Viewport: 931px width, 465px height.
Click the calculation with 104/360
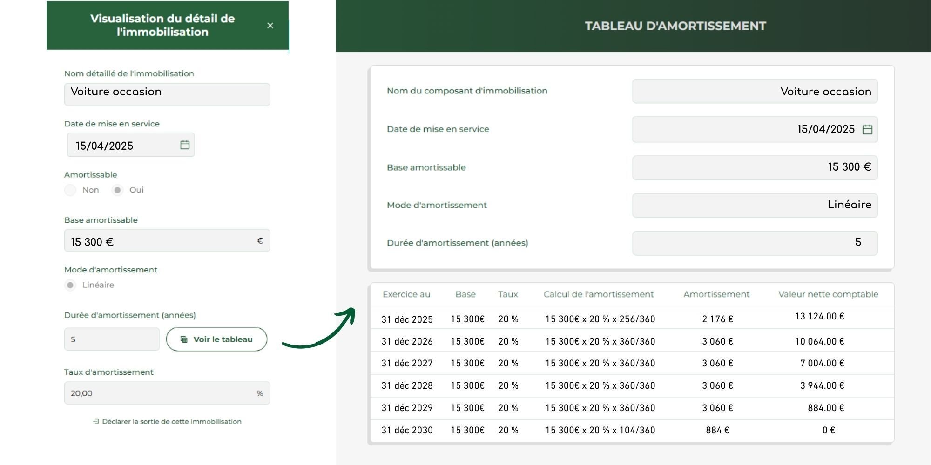point(600,430)
